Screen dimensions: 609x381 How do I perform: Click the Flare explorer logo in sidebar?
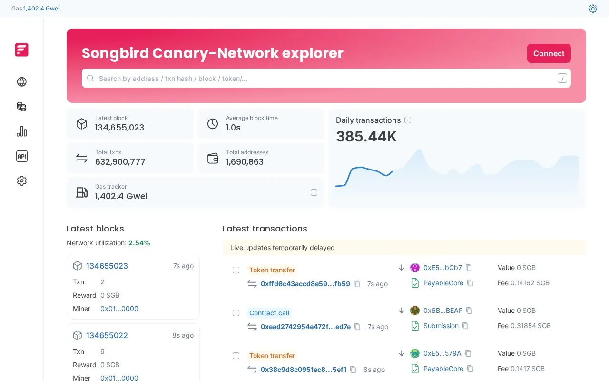[21, 50]
